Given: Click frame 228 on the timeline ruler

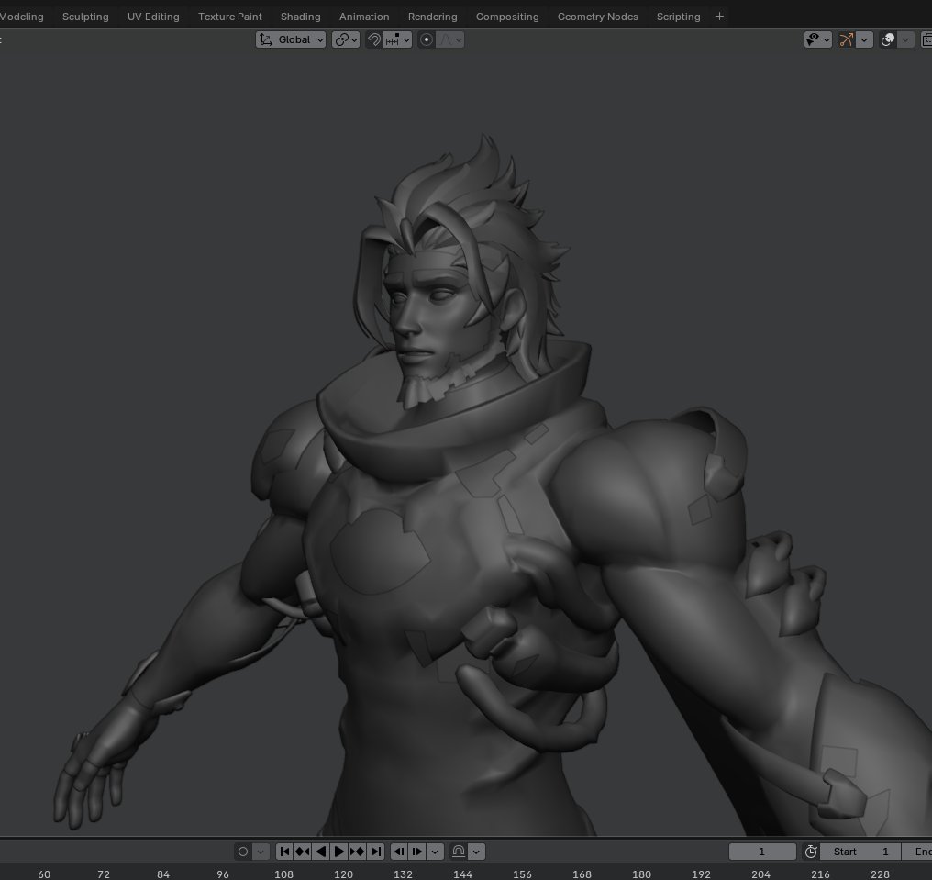Looking at the screenshot, I should (881, 874).
